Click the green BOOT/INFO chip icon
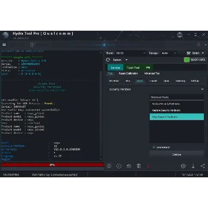Screen dimensions: 208x208 [x=187, y=60]
